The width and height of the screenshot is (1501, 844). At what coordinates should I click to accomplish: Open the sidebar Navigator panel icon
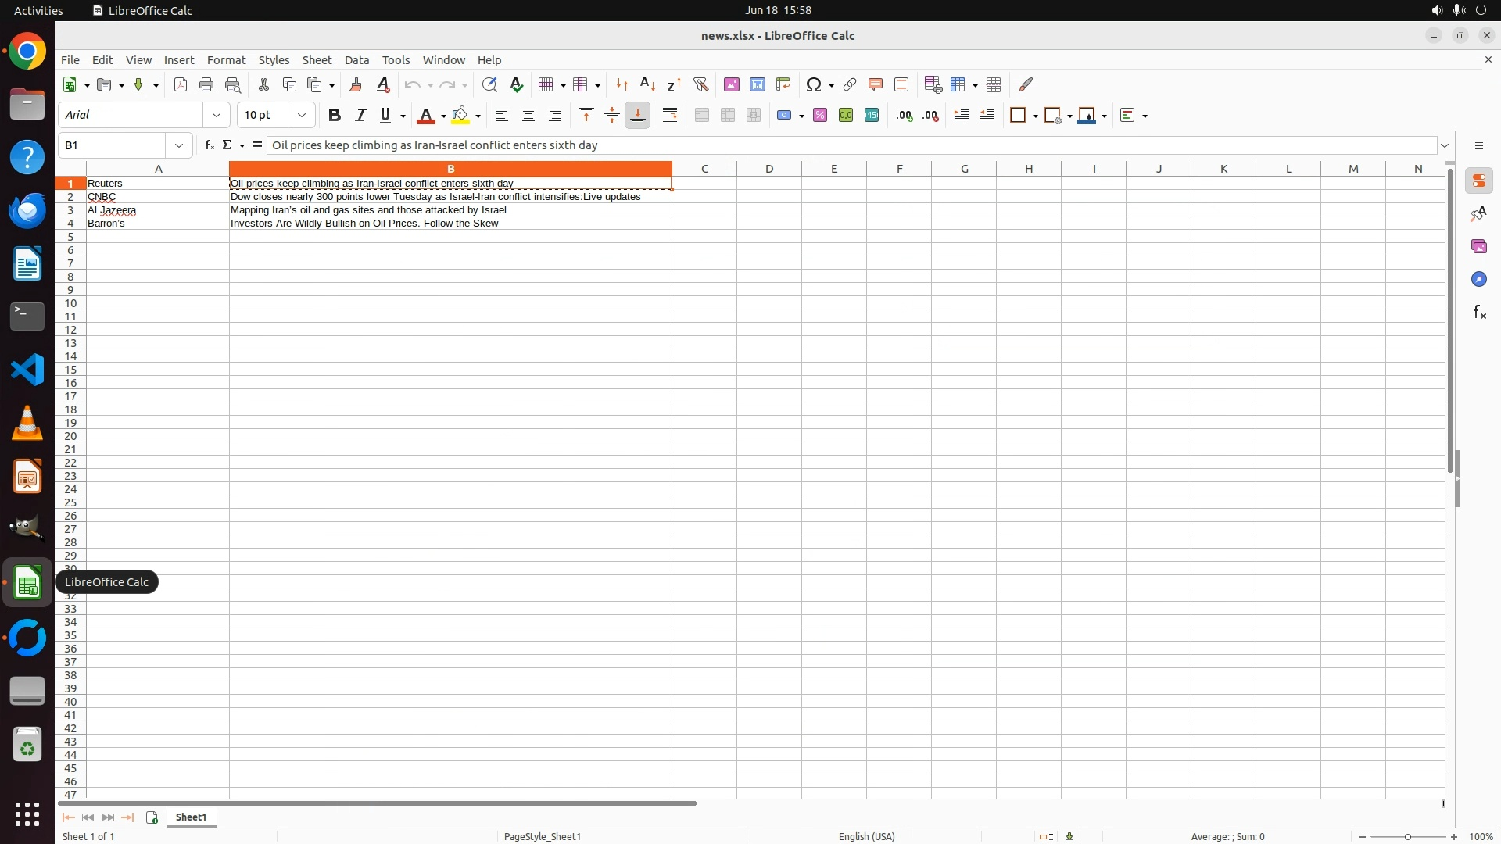(x=1478, y=279)
